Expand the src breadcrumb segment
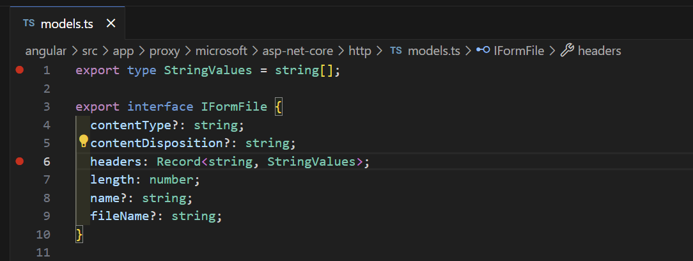The image size is (693, 261). [89, 51]
